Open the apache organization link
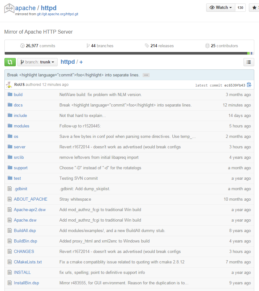Screen dimensions: 259x291 [x=25, y=8]
